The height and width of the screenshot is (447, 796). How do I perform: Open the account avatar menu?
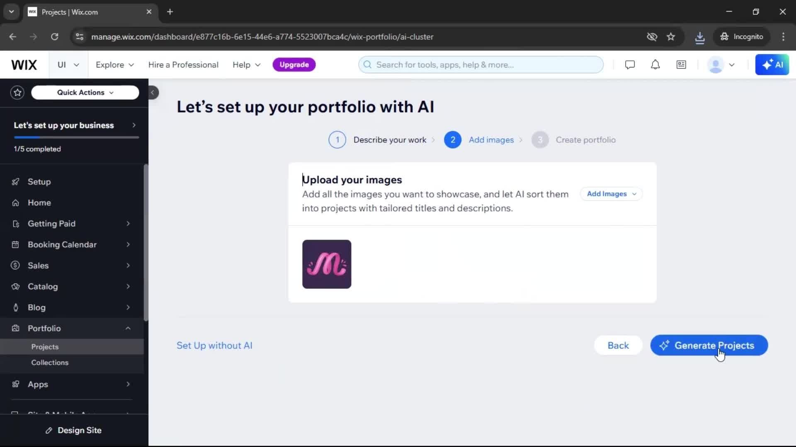(721, 65)
